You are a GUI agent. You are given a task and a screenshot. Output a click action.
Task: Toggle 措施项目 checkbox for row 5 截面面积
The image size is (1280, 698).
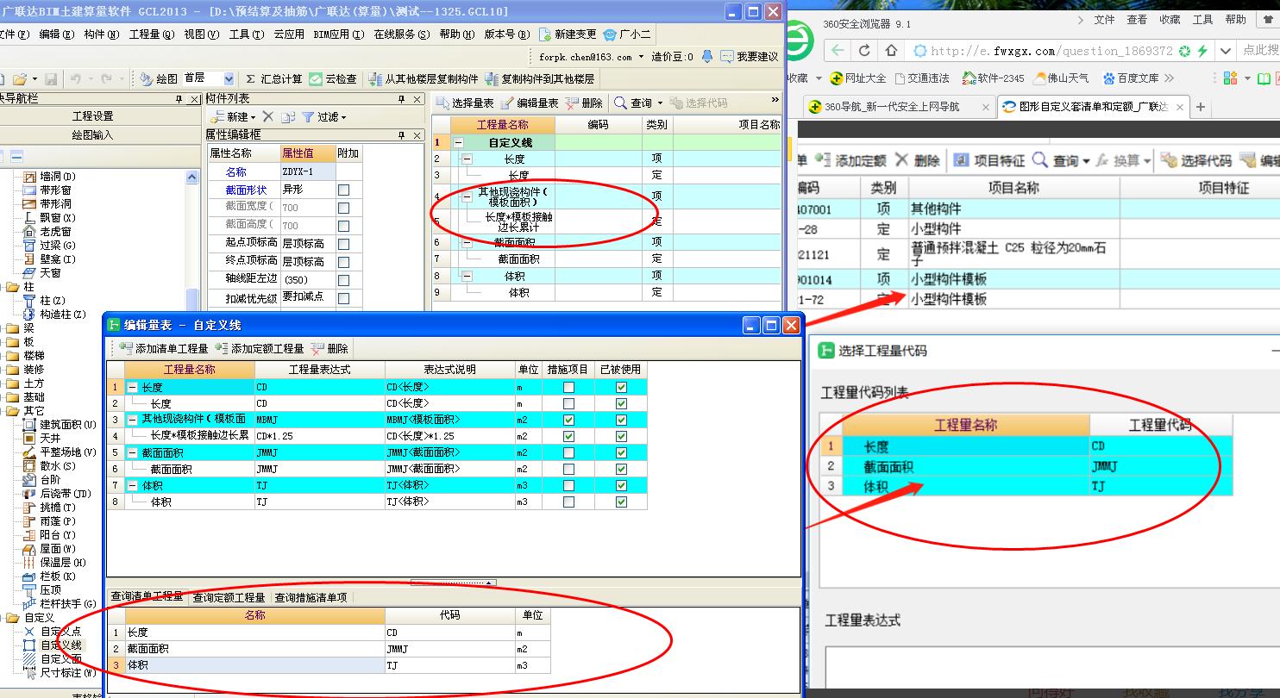(568, 452)
